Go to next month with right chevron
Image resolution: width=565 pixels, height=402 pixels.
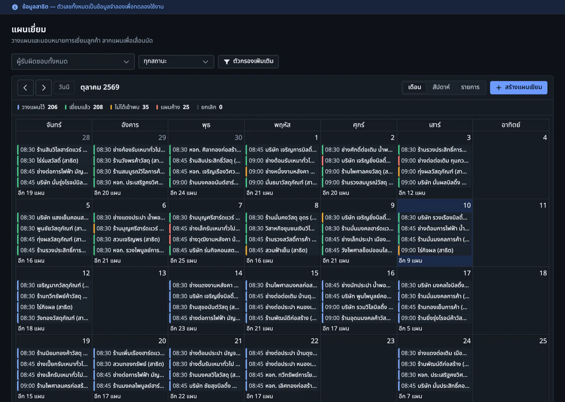click(44, 88)
